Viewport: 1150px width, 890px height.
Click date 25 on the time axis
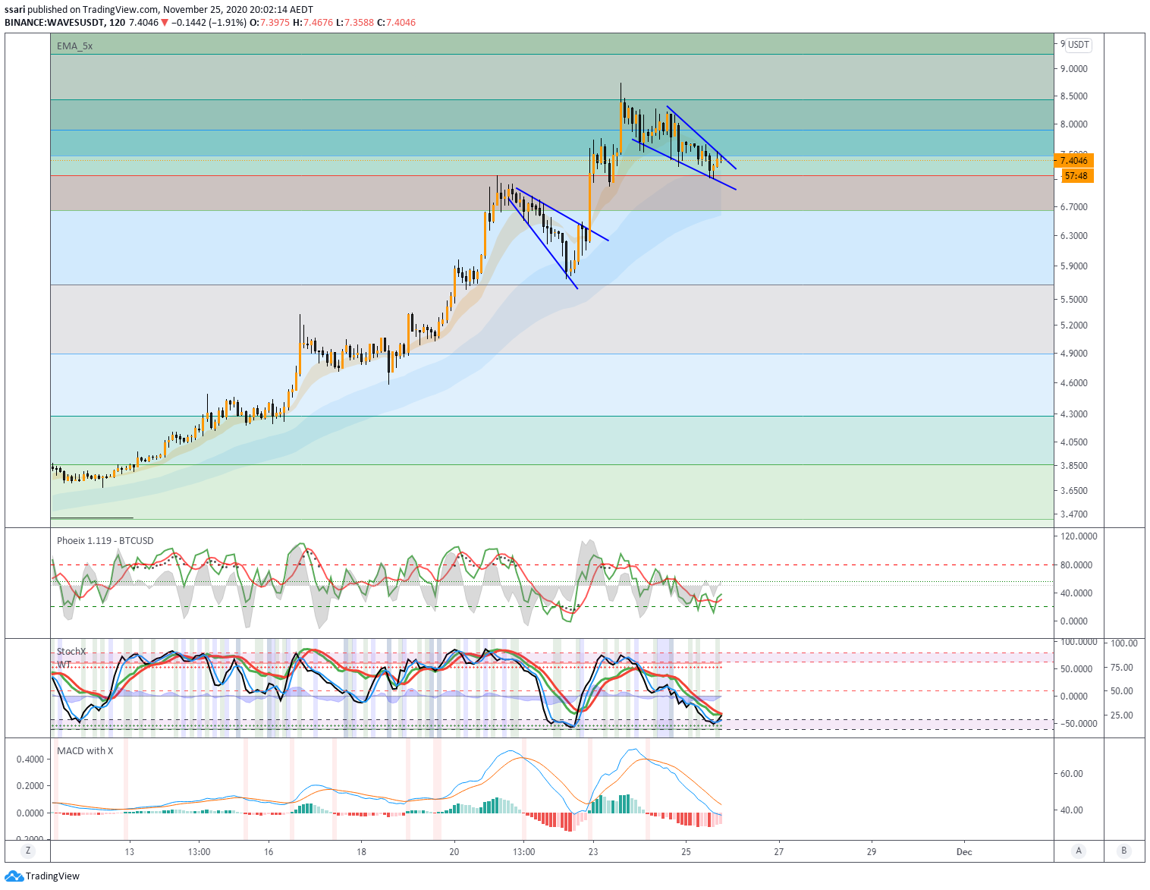(686, 852)
